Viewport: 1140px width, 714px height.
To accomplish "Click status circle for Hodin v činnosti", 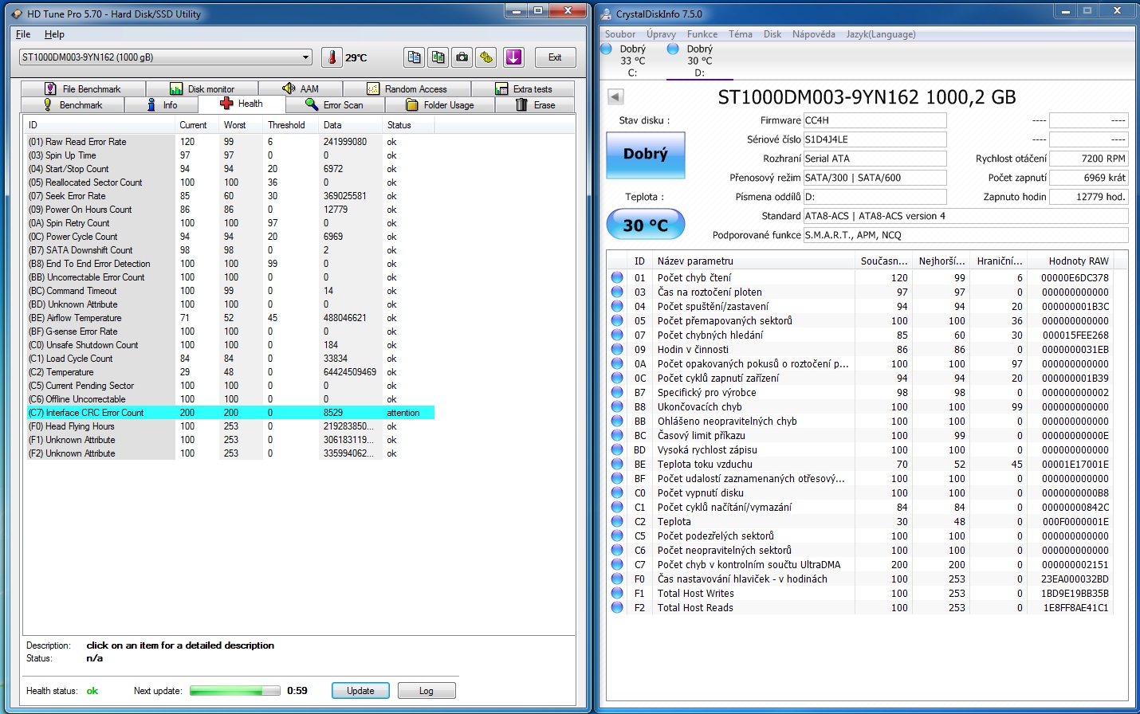I will (x=617, y=349).
